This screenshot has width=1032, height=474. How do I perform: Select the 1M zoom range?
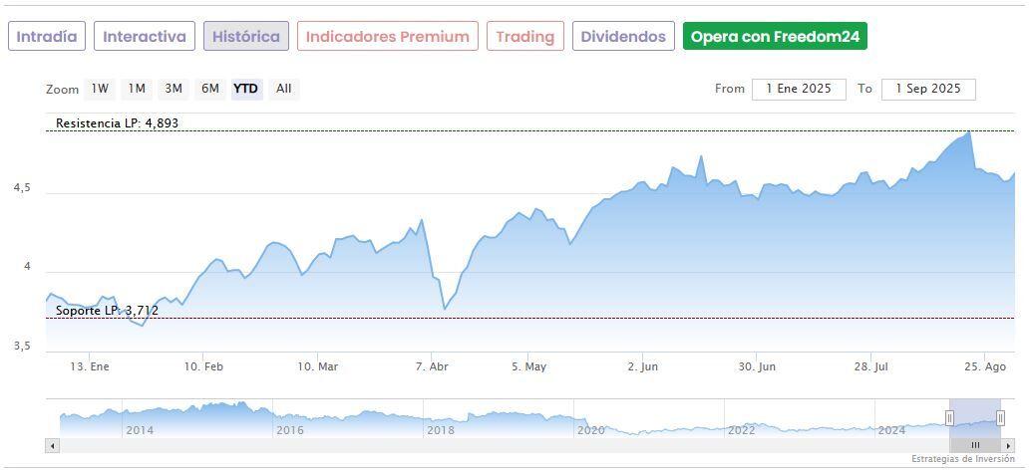137,89
